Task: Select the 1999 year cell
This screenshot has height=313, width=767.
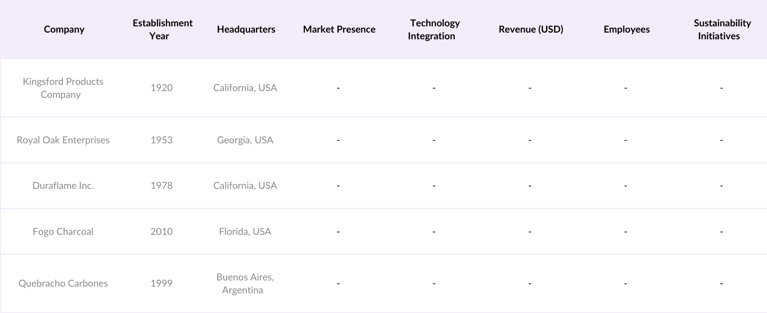Action: [x=162, y=283]
